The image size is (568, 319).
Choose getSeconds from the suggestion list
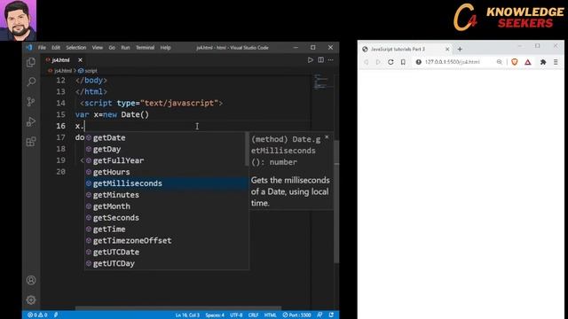[x=166, y=218]
